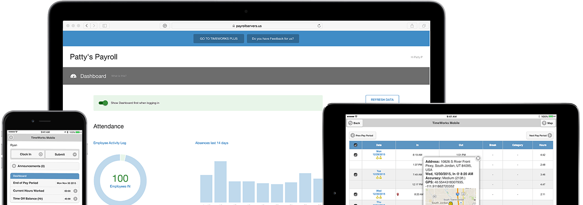This screenshot has width=583, height=205.
Task: Click the 2:11 hours cell
Action: coord(543,194)
